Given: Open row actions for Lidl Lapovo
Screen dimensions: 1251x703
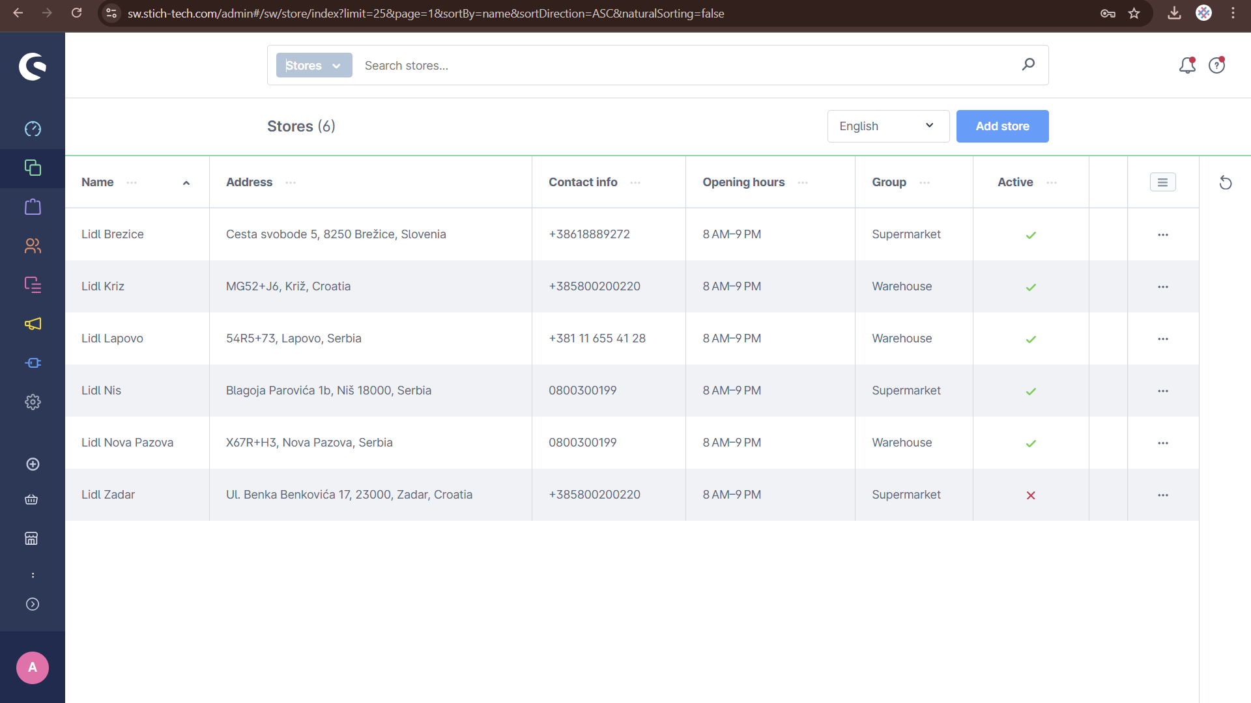Looking at the screenshot, I should point(1163,338).
